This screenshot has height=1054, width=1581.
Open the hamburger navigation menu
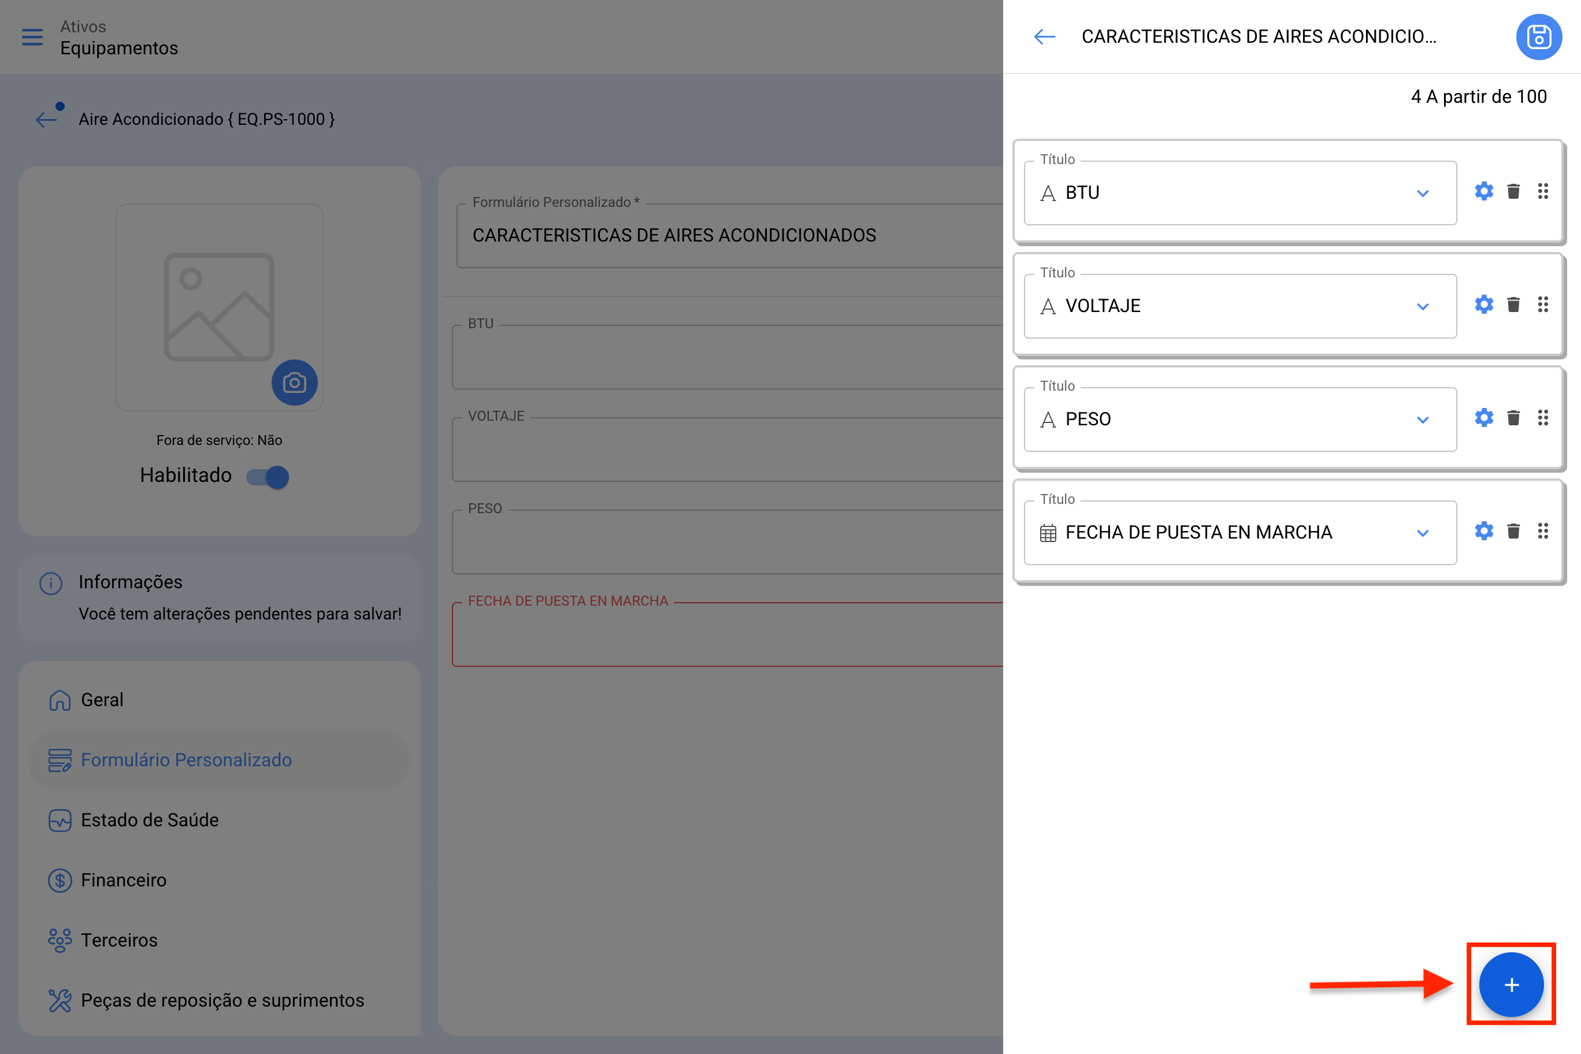click(32, 37)
